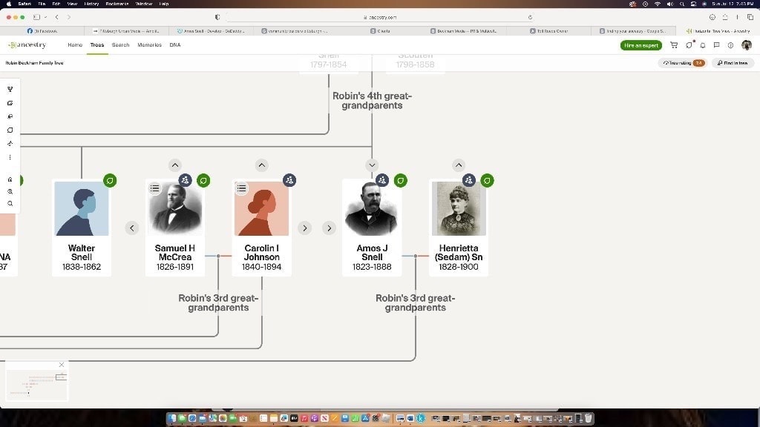Open the list icon on Carolin I Johnson card
Viewport: 760px width, 427px height.
coord(241,188)
